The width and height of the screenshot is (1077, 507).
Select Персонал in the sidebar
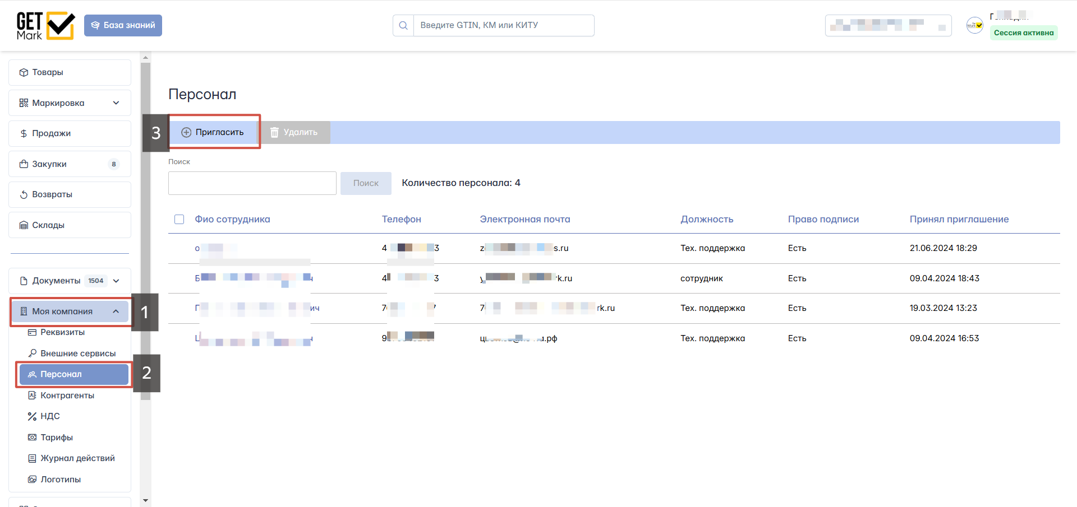[74, 374]
